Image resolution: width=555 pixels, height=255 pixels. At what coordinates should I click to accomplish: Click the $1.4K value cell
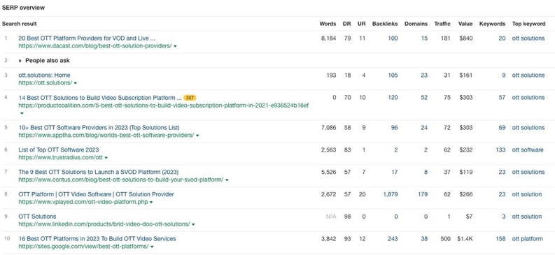coord(465,239)
